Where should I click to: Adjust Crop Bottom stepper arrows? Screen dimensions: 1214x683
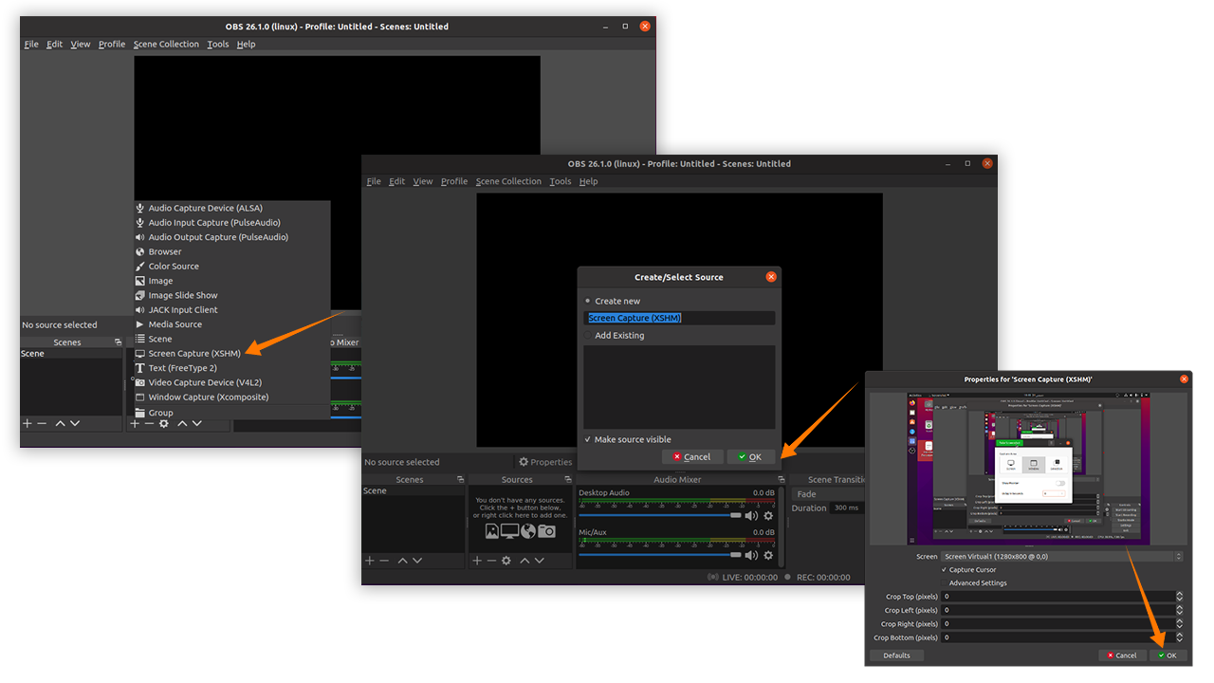(1180, 637)
